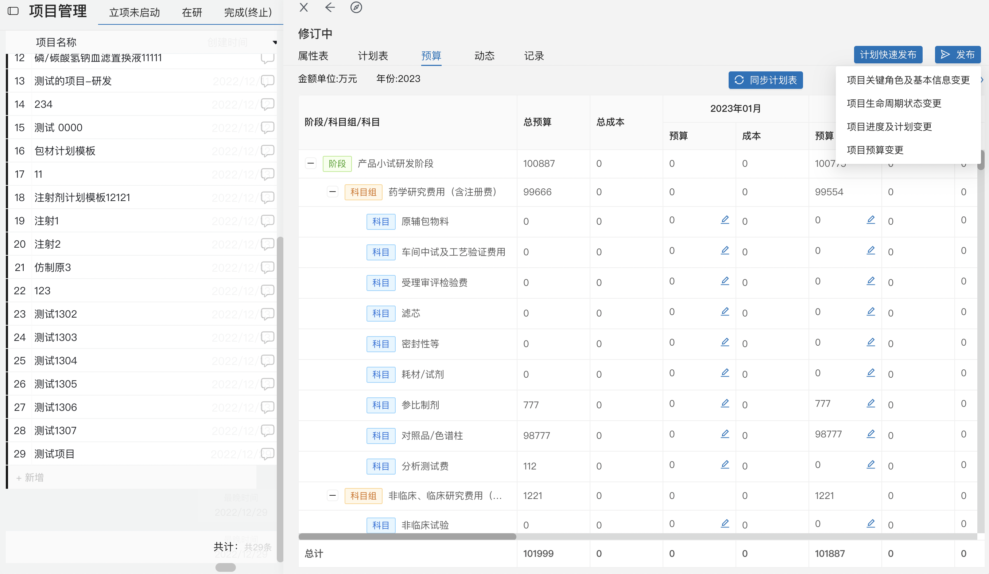Edit January budget for 原辅包物料
989x574 pixels.
(725, 220)
